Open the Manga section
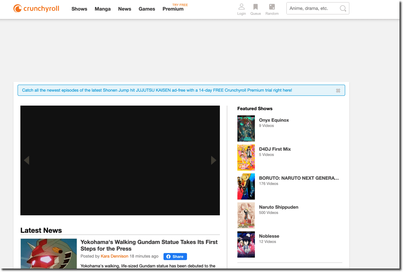The width and height of the screenshot is (403, 272). click(103, 9)
